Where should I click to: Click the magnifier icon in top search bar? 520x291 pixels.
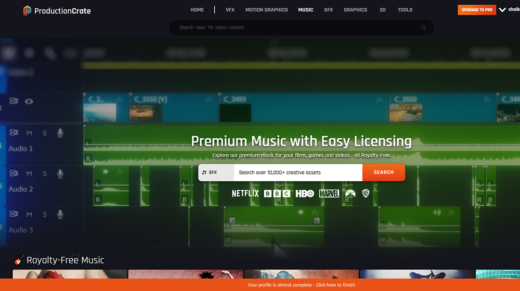[x=423, y=28]
